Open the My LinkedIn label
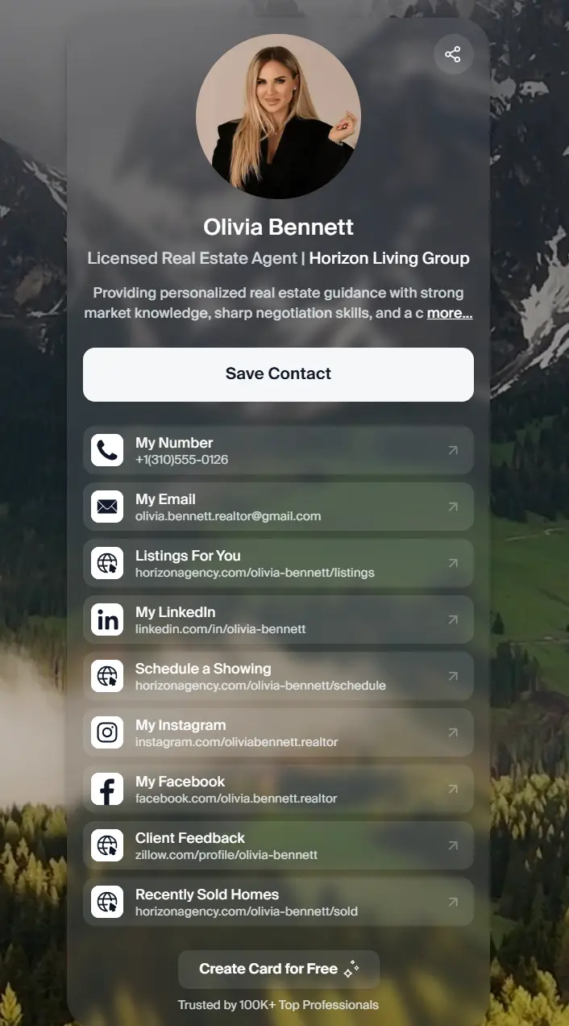The width and height of the screenshot is (569, 1026). [x=176, y=612]
